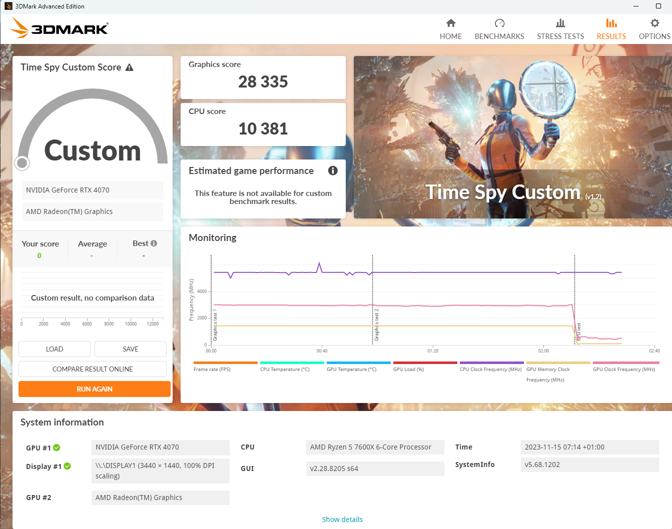Screen dimensions: 672x529
Task: Click the 3DMark logo
Action: (59, 28)
